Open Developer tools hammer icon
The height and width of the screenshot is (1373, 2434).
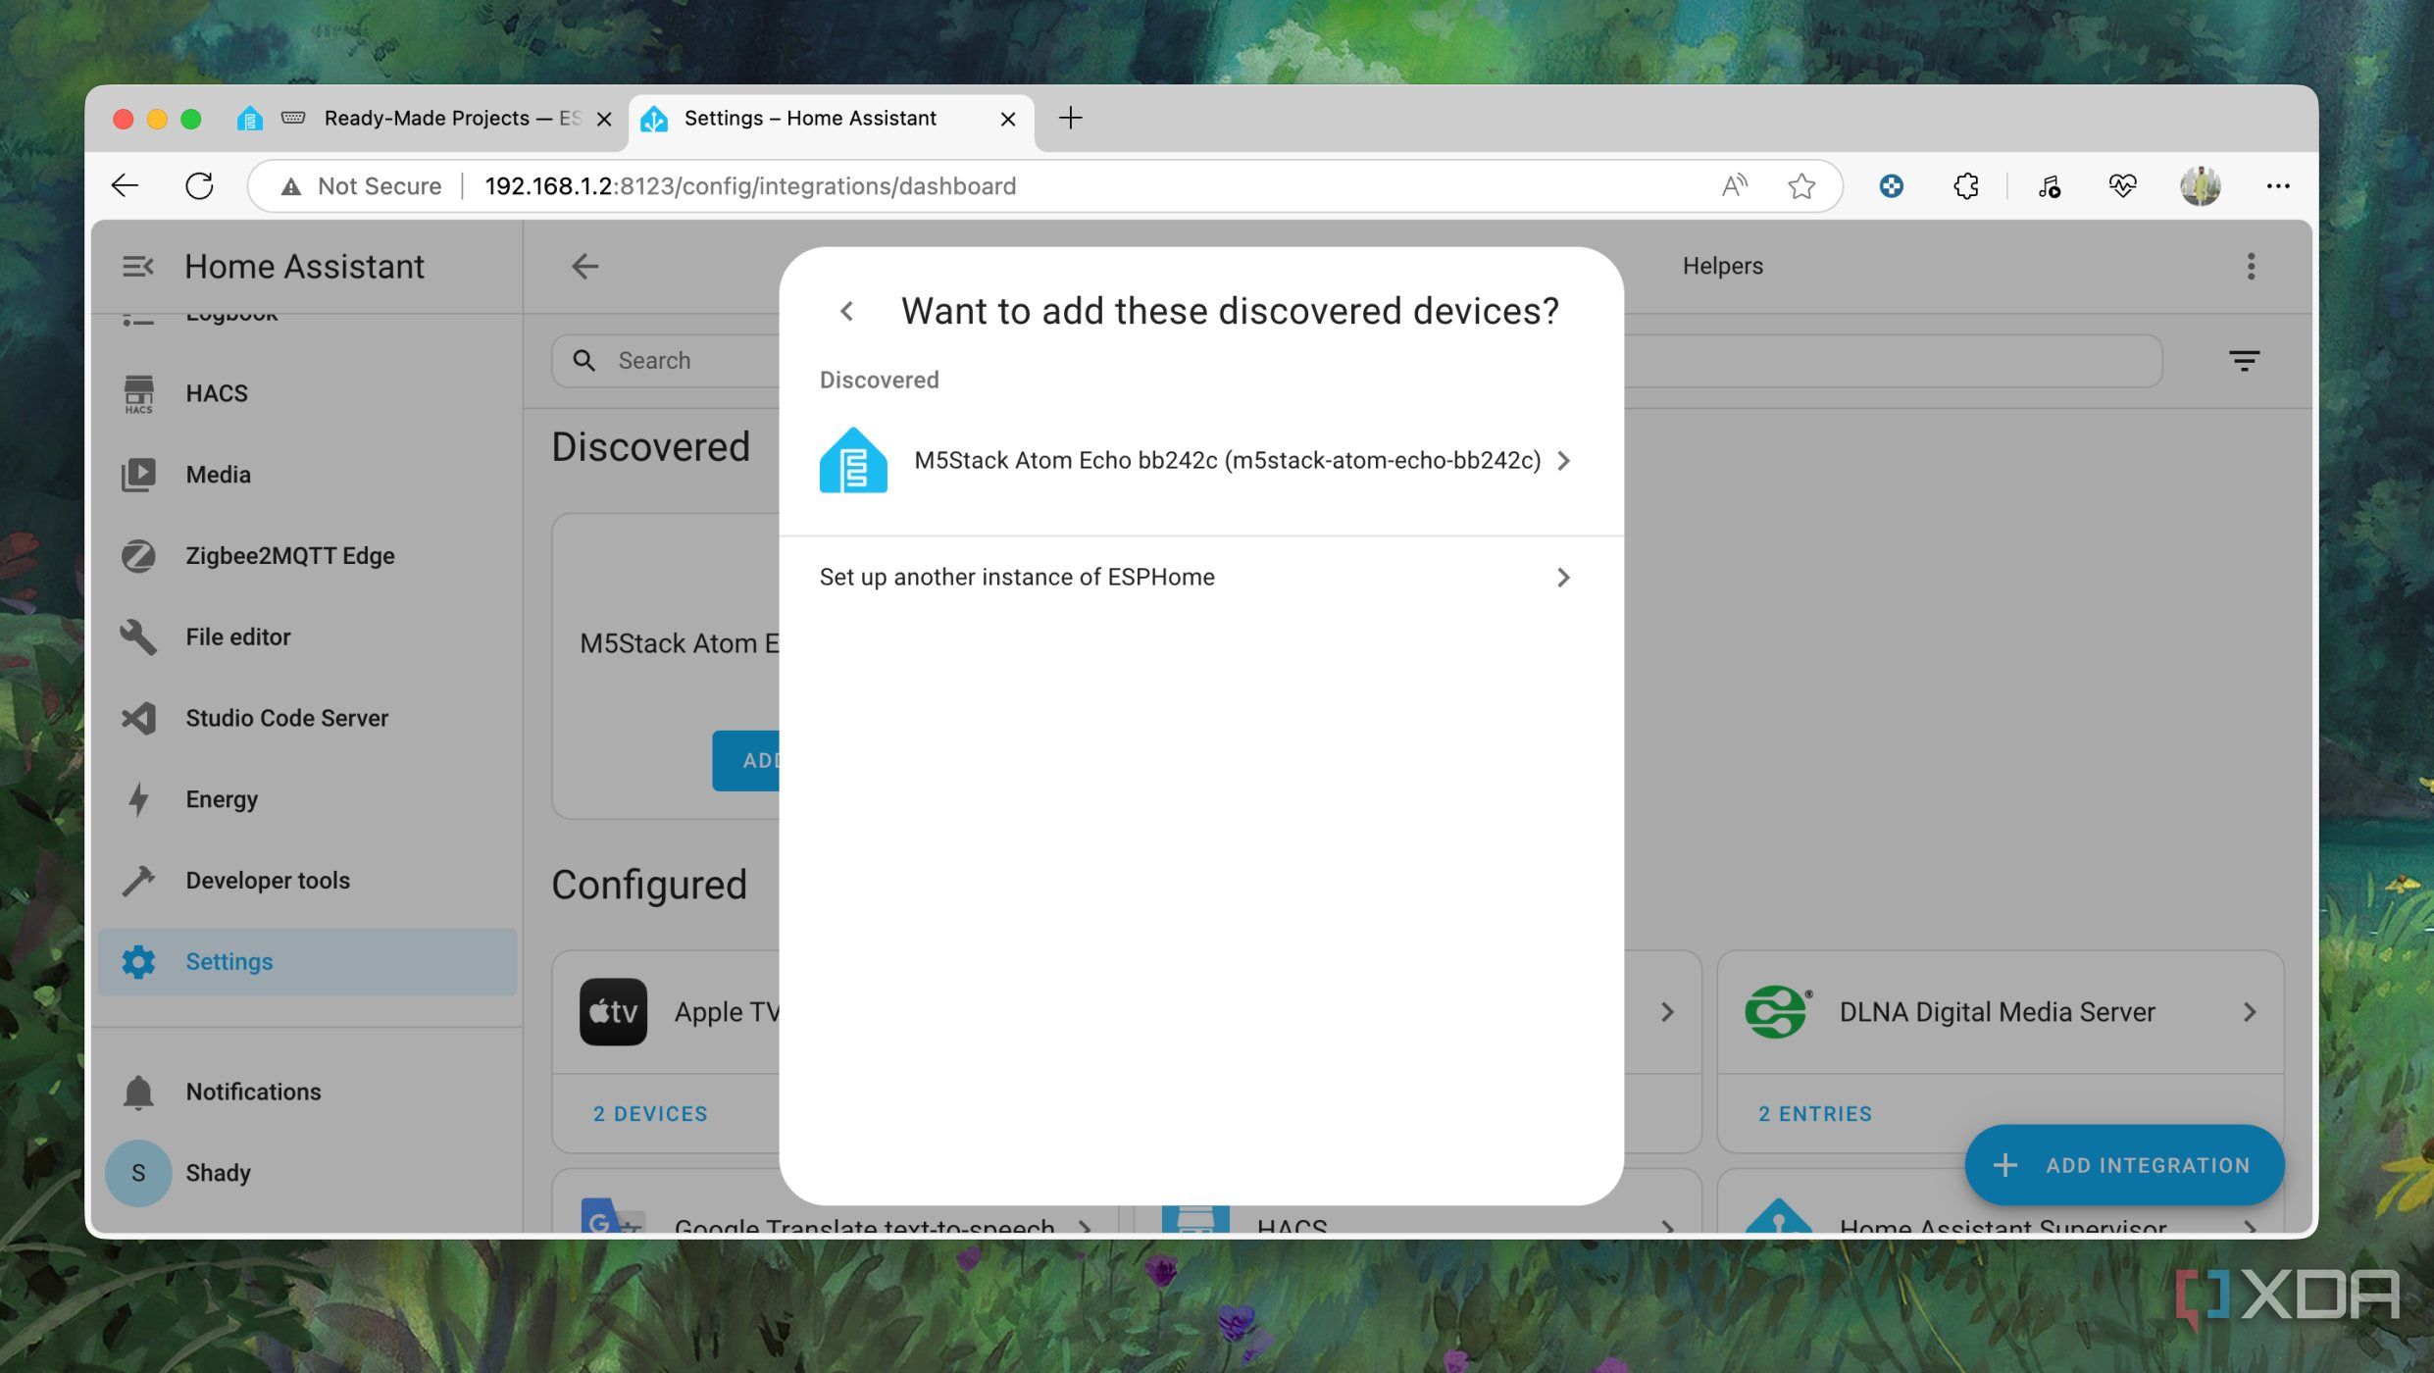[138, 881]
